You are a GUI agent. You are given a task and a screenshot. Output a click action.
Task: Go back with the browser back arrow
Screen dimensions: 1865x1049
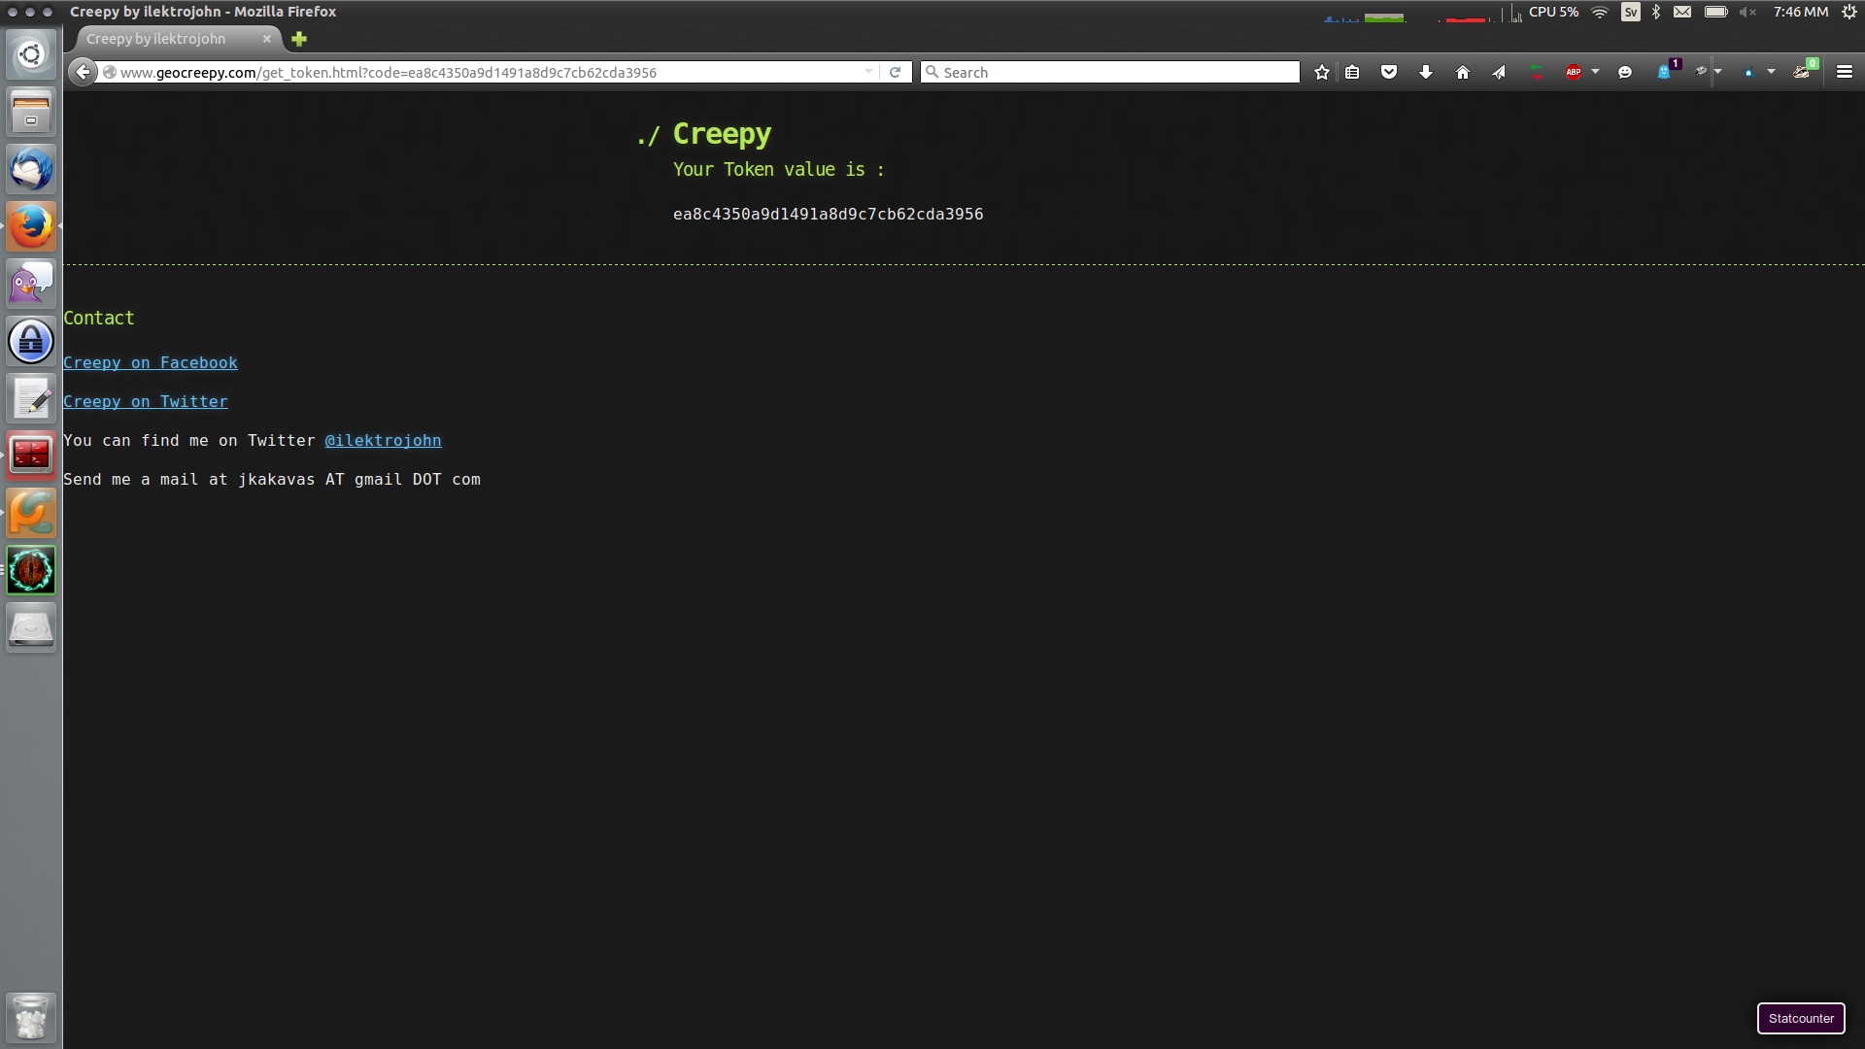pyautogui.click(x=83, y=72)
